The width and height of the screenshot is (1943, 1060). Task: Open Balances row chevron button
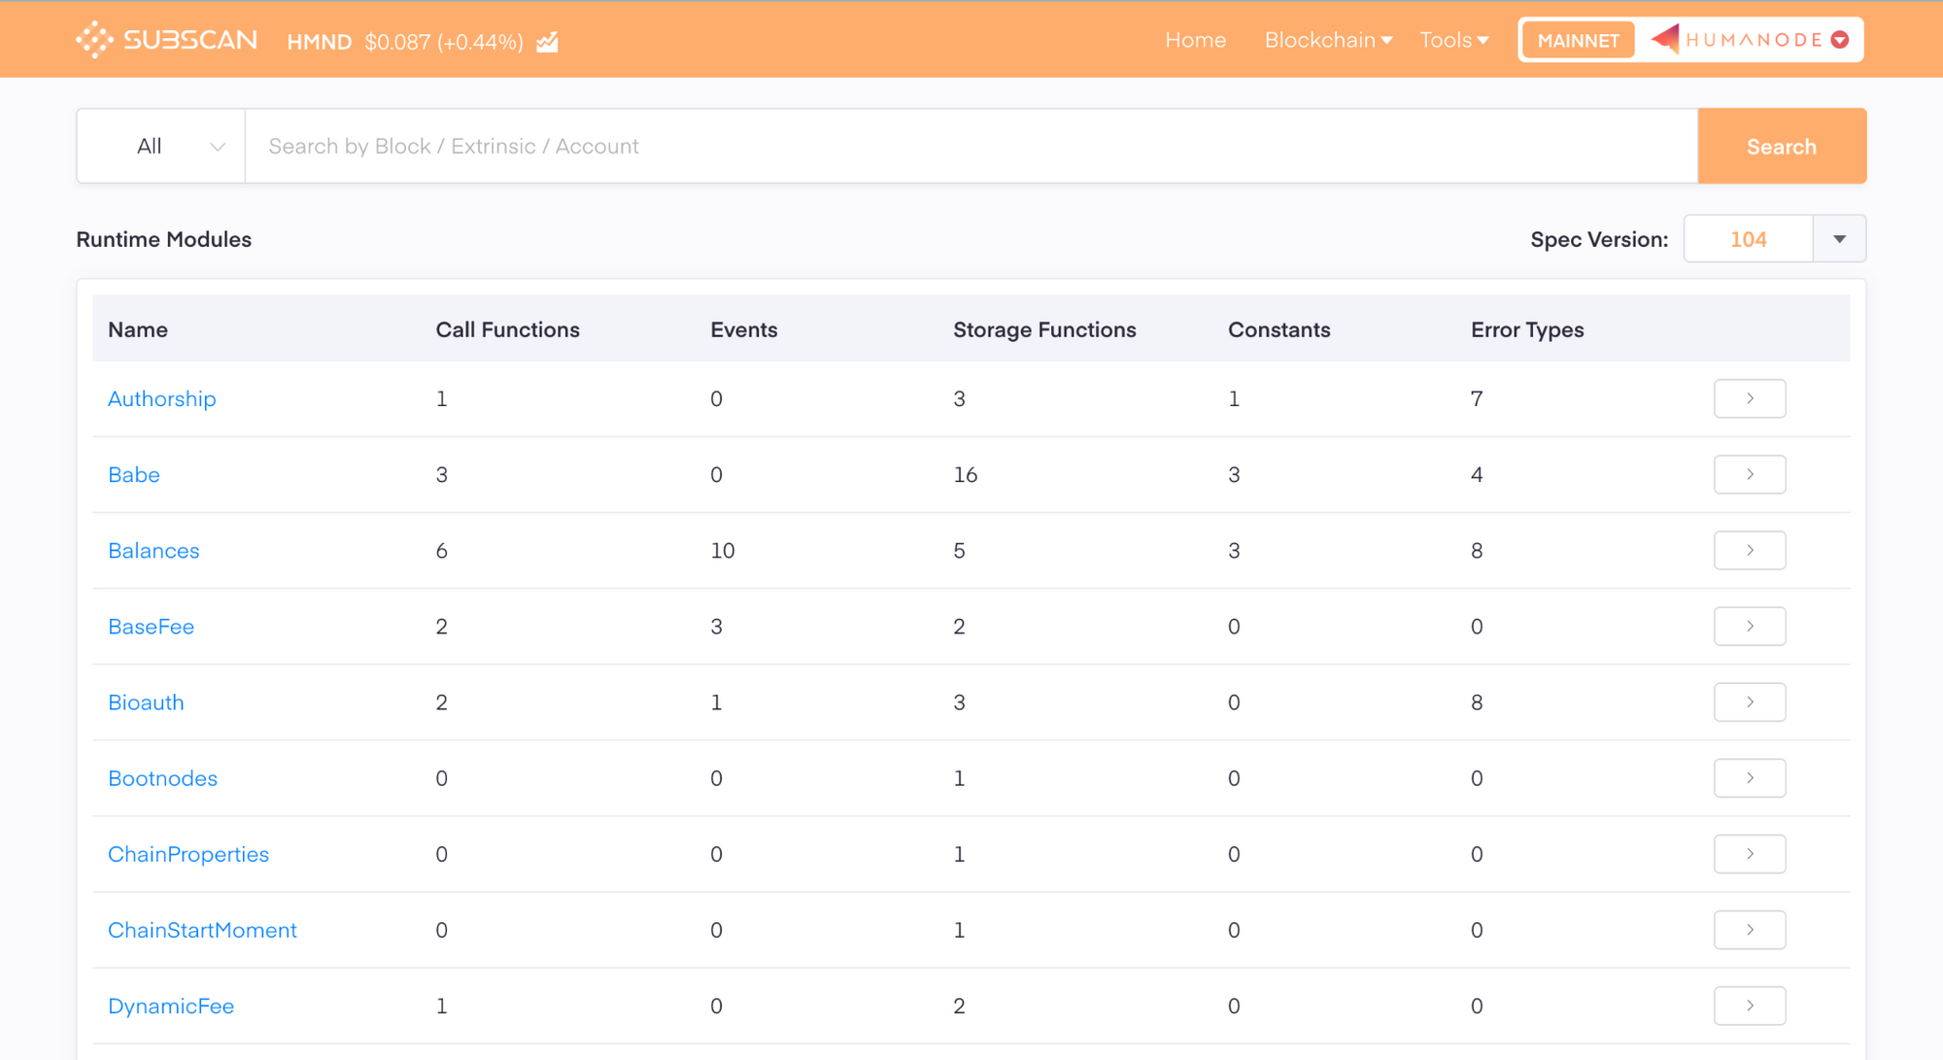[x=1750, y=550]
